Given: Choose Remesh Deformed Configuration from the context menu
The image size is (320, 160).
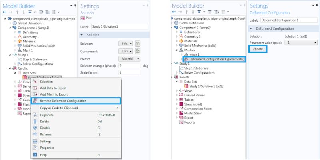Looking at the screenshot, I should [x=76, y=101].
